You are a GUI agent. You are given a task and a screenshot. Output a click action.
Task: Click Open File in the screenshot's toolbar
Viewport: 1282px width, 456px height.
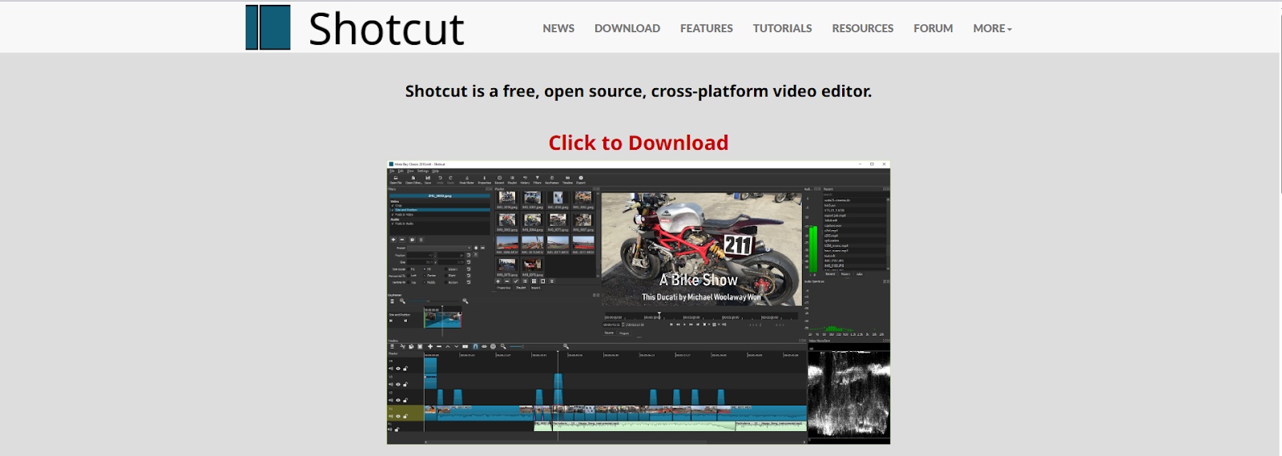396,180
